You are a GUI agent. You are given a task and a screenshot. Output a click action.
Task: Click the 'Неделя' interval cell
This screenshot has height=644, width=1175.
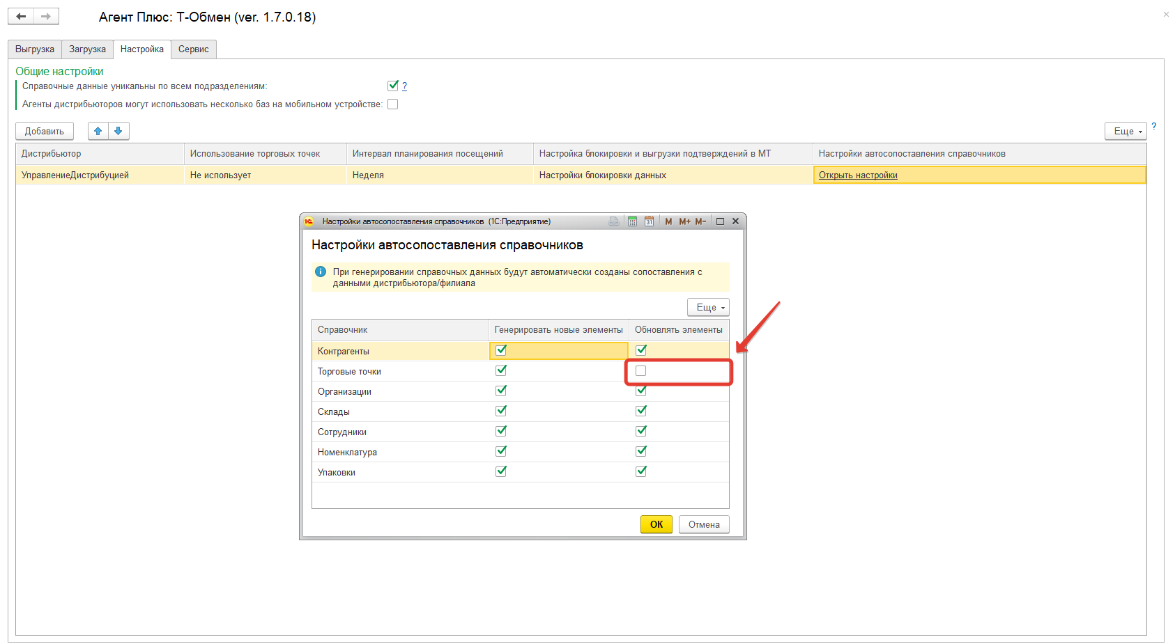(440, 175)
